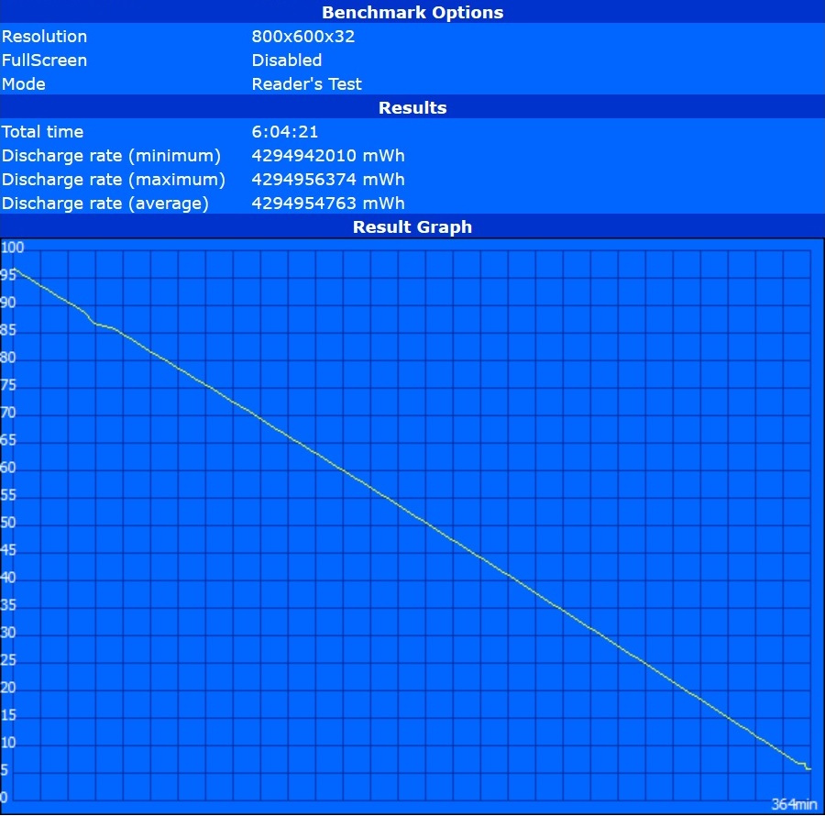Click the Mode label

[24, 84]
